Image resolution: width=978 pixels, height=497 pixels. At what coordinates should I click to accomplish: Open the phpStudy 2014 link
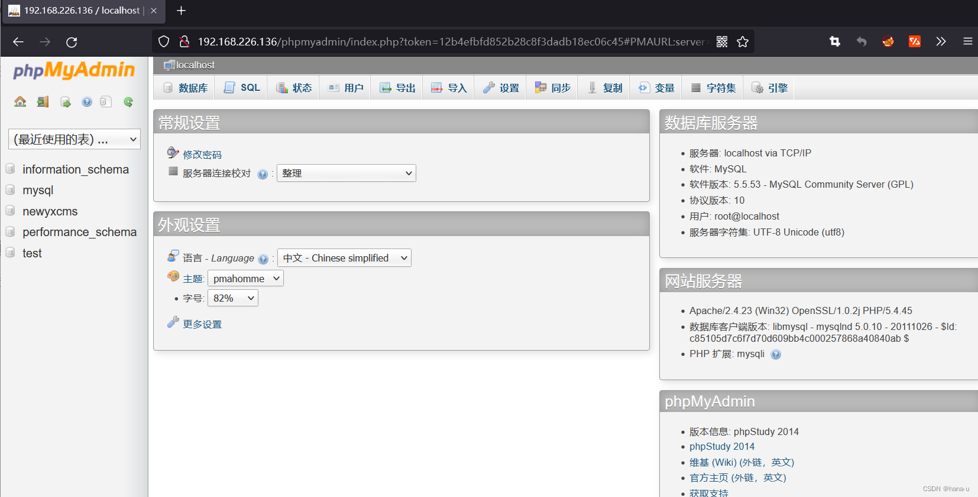[x=722, y=446]
